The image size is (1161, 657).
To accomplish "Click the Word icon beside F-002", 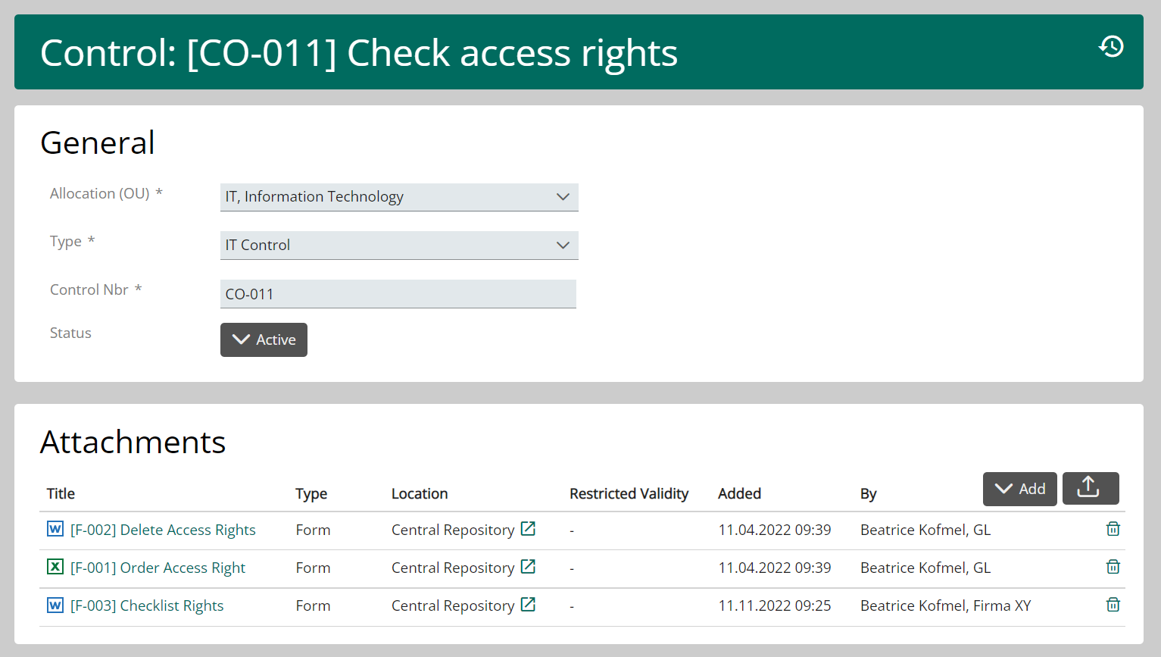I will point(55,529).
